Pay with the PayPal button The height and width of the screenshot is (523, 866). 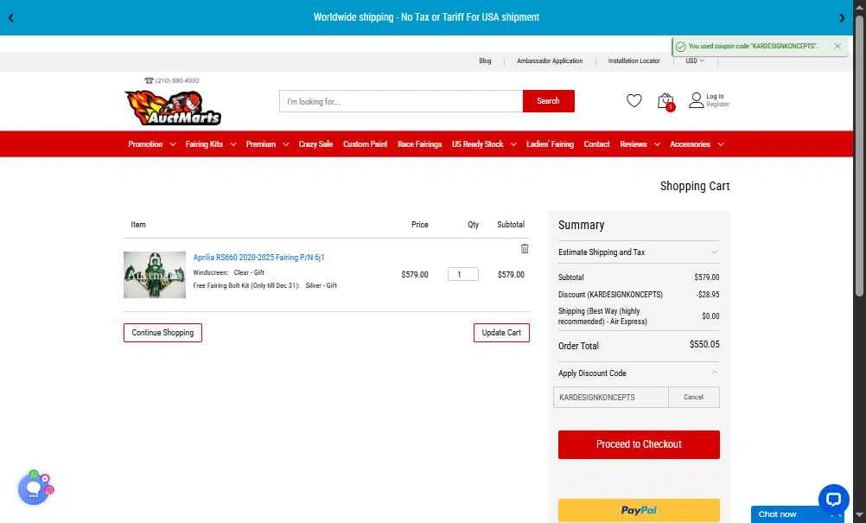pos(639,510)
